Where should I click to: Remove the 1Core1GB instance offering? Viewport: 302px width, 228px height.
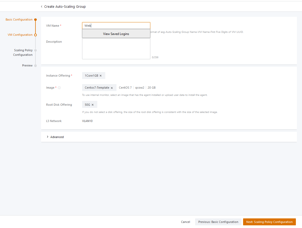[x=100, y=76]
